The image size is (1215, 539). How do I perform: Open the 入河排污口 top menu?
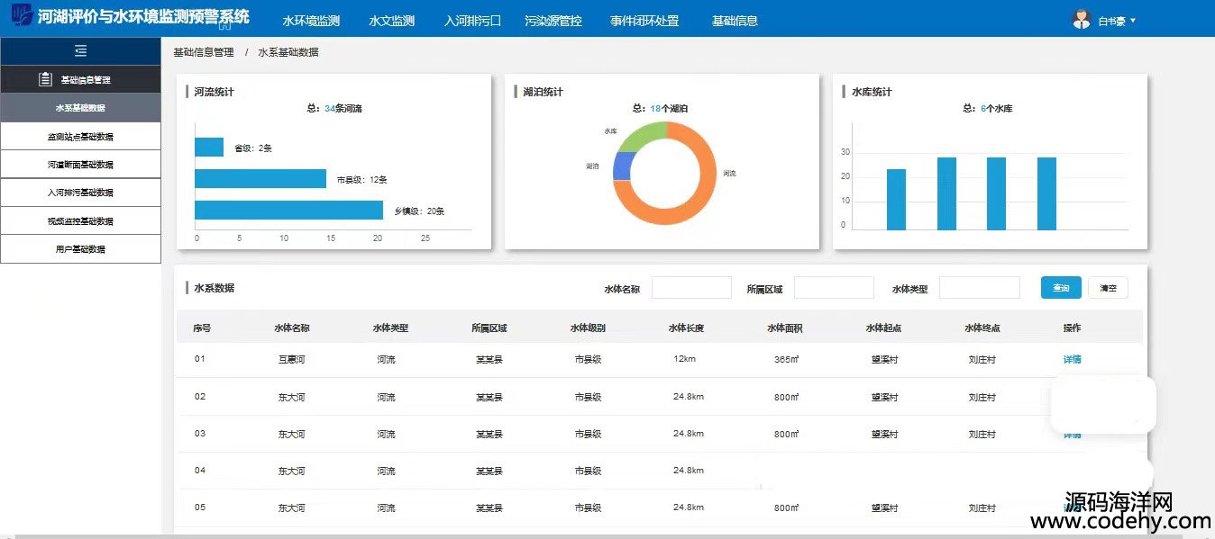[x=472, y=21]
